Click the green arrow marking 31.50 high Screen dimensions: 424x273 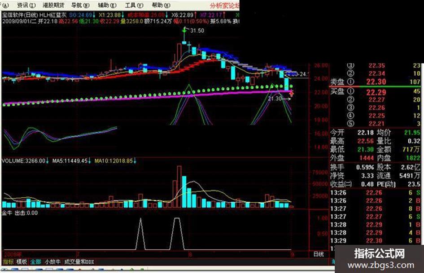coord(185,30)
